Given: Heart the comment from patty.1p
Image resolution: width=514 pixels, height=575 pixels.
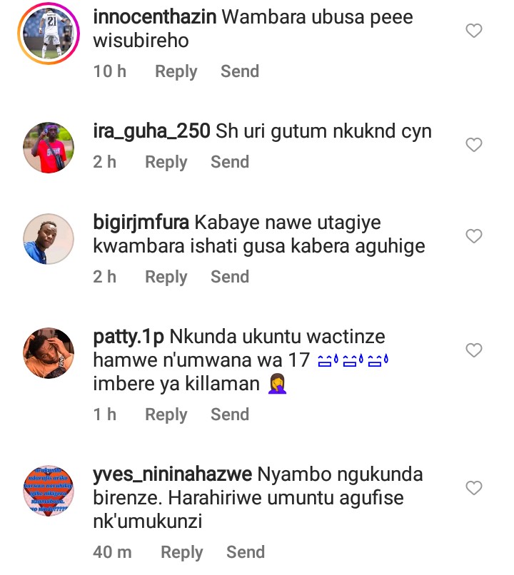Looking at the screenshot, I should (x=473, y=350).
